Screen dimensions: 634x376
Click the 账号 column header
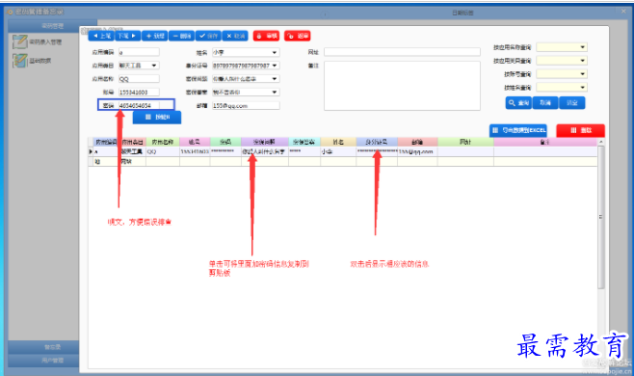click(x=195, y=142)
